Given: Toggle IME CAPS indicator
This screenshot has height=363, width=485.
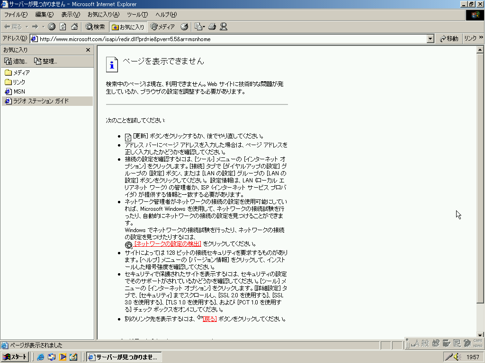Looking at the screenshot, I should (478, 341).
